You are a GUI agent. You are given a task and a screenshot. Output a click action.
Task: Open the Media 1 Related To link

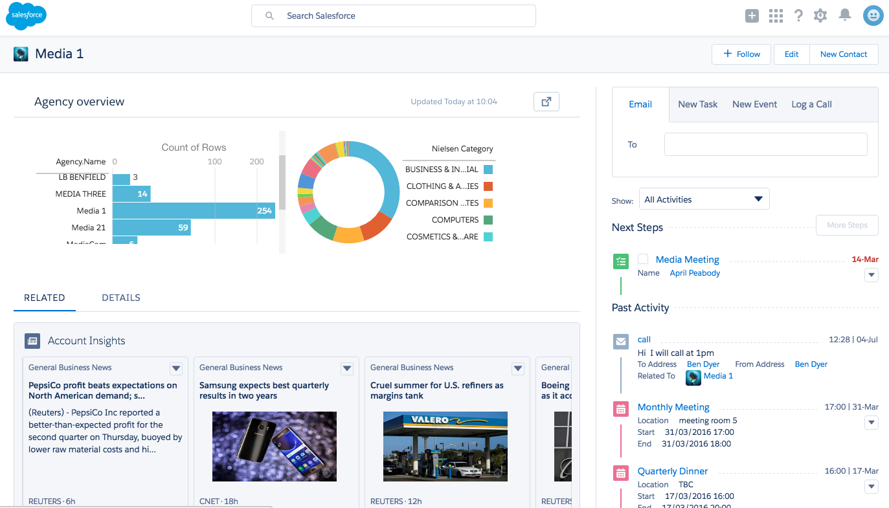[x=718, y=376]
